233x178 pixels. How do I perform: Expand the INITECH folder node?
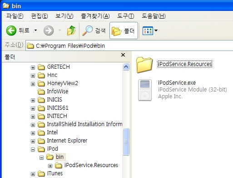coord(33,117)
